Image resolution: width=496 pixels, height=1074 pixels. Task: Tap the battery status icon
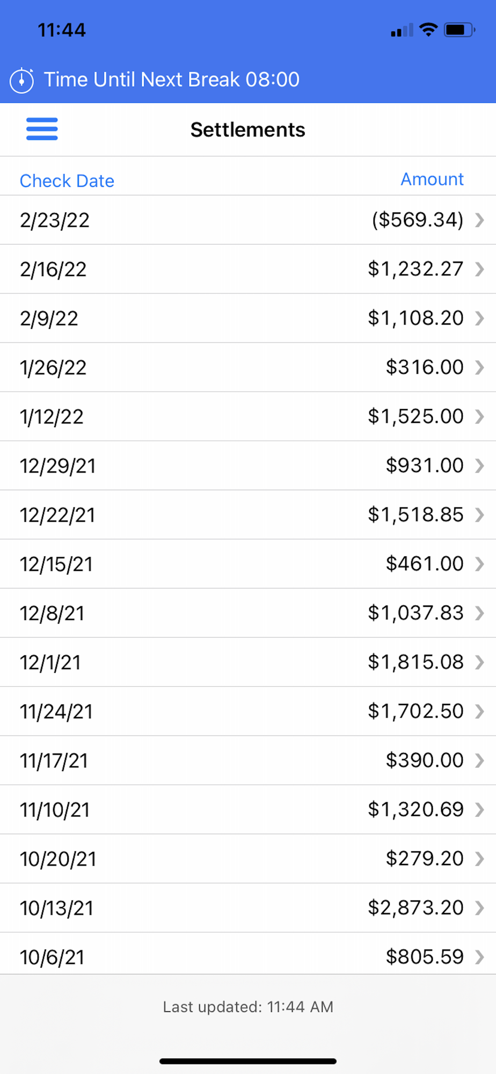click(x=459, y=30)
